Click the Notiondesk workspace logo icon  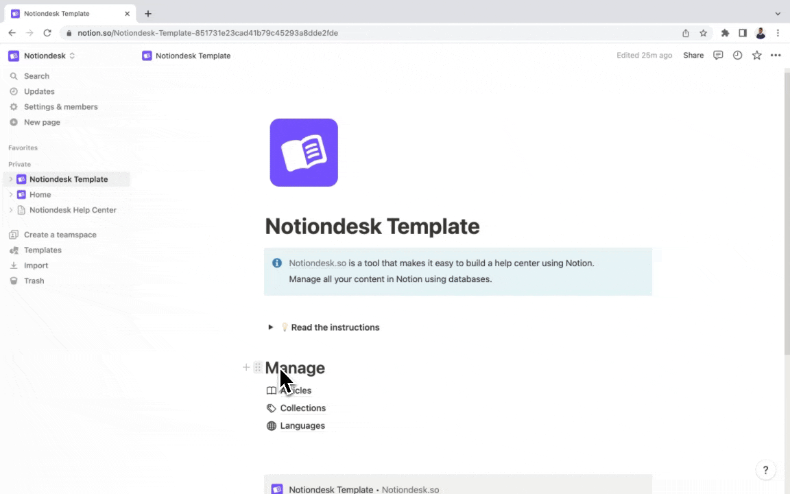pos(14,56)
